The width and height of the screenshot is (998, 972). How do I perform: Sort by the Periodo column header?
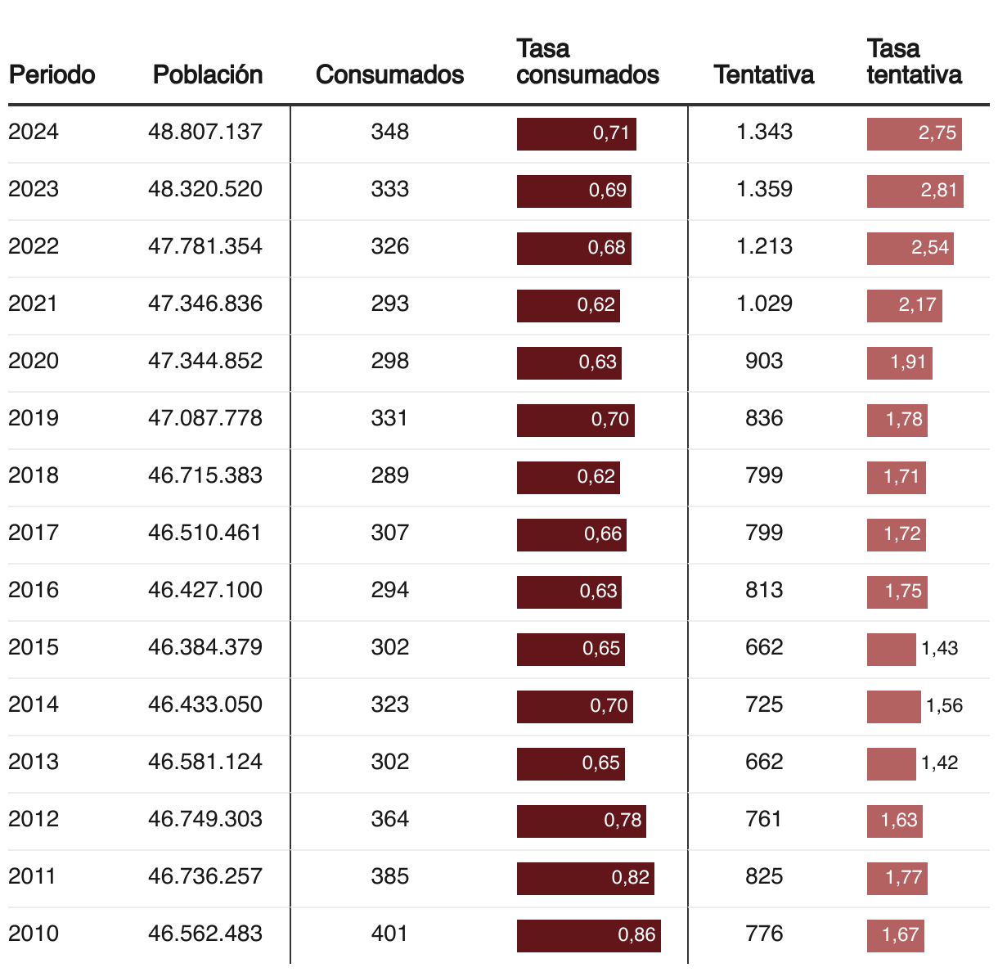(52, 74)
